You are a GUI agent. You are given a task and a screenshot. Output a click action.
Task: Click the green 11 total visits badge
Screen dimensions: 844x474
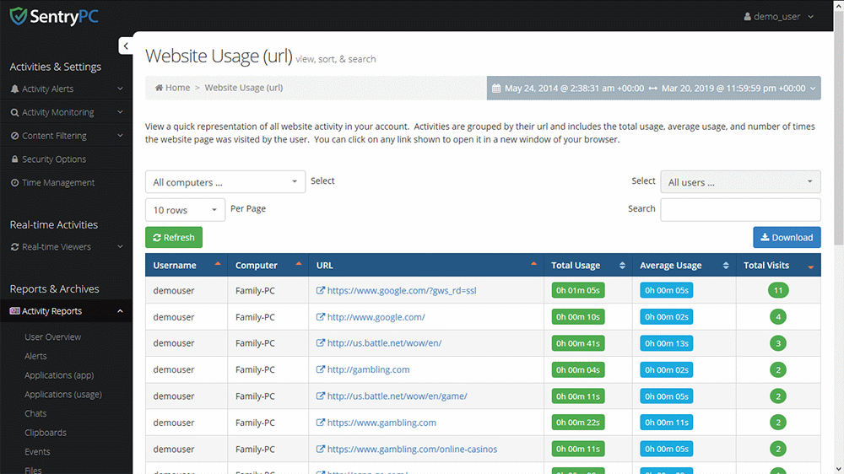click(x=778, y=291)
